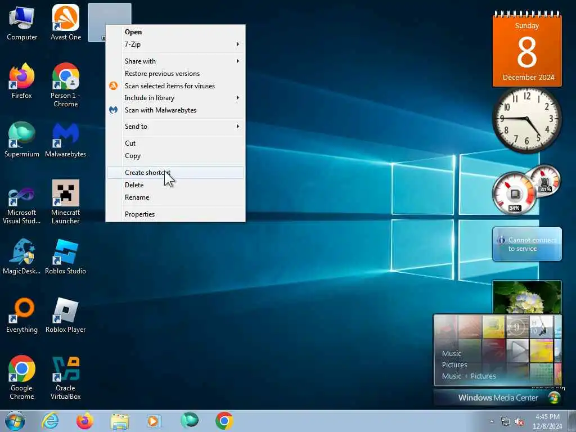Select the Supermium desktop shortcut
The width and height of the screenshot is (576, 432).
point(22,139)
